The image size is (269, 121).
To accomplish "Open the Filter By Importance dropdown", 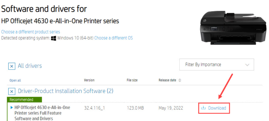I will point(216,65).
